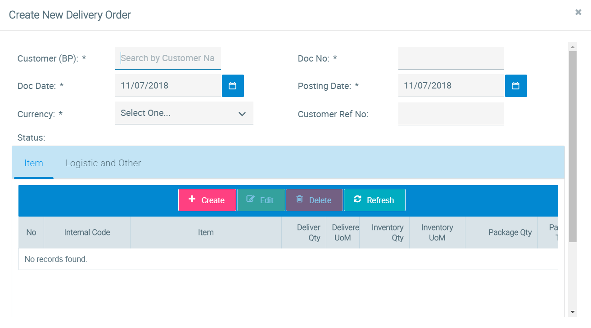This screenshot has width=591, height=328.
Task: Click the scrollbar up arrow
Action: (573, 47)
